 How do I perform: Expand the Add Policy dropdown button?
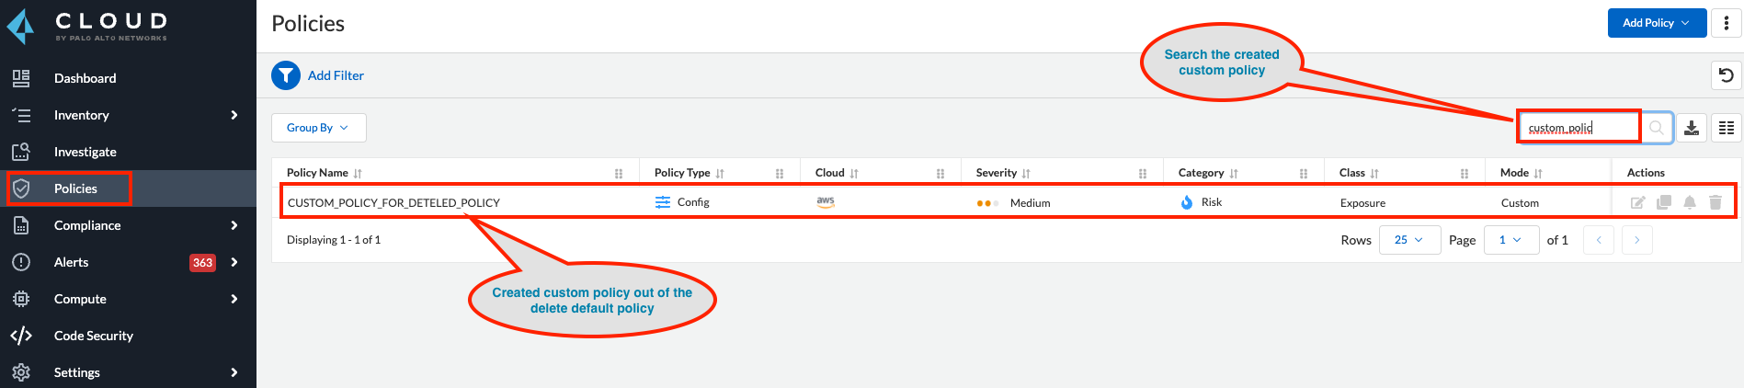click(x=1657, y=23)
